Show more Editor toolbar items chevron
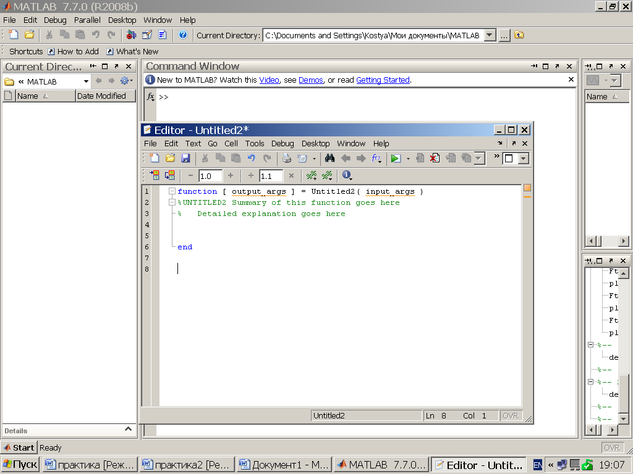This screenshot has width=633, height=474. click(x=496, y=156)
